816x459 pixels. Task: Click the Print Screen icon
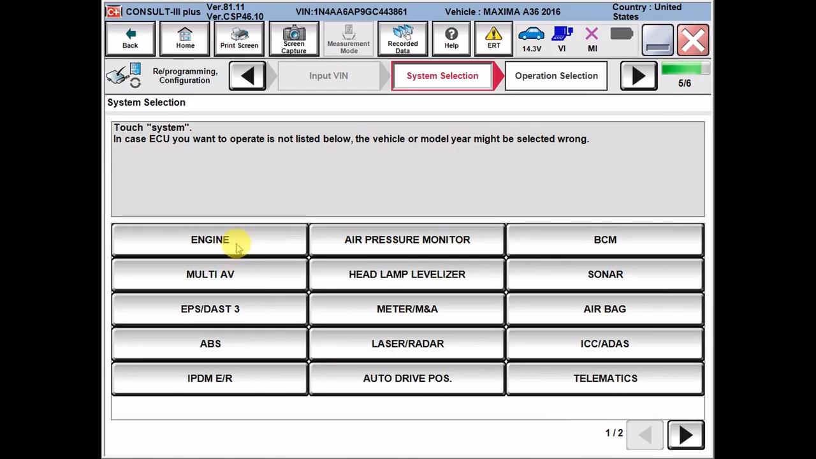point(239,40)
